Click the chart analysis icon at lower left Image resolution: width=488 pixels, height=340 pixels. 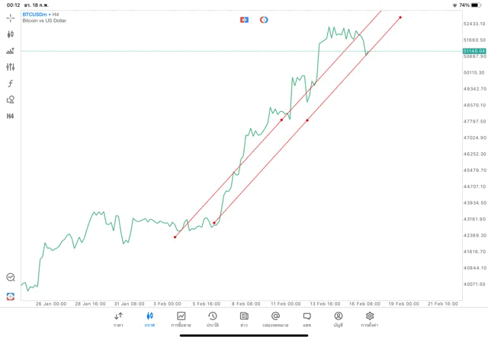11,278
